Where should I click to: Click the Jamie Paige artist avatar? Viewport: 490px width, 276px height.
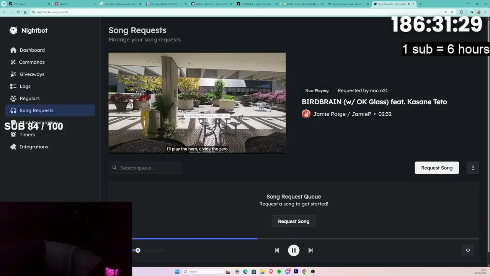pos(306,114)
